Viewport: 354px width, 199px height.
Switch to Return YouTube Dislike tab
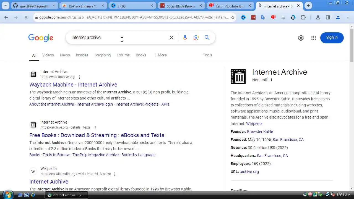pos(230,6)
